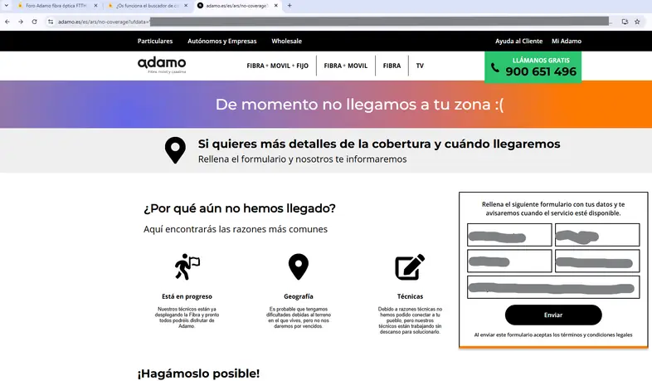The width and height of the screenshot is (652, 381).
Task: Click the running man flag icon for Está en progreso
Action: point(187,266)
